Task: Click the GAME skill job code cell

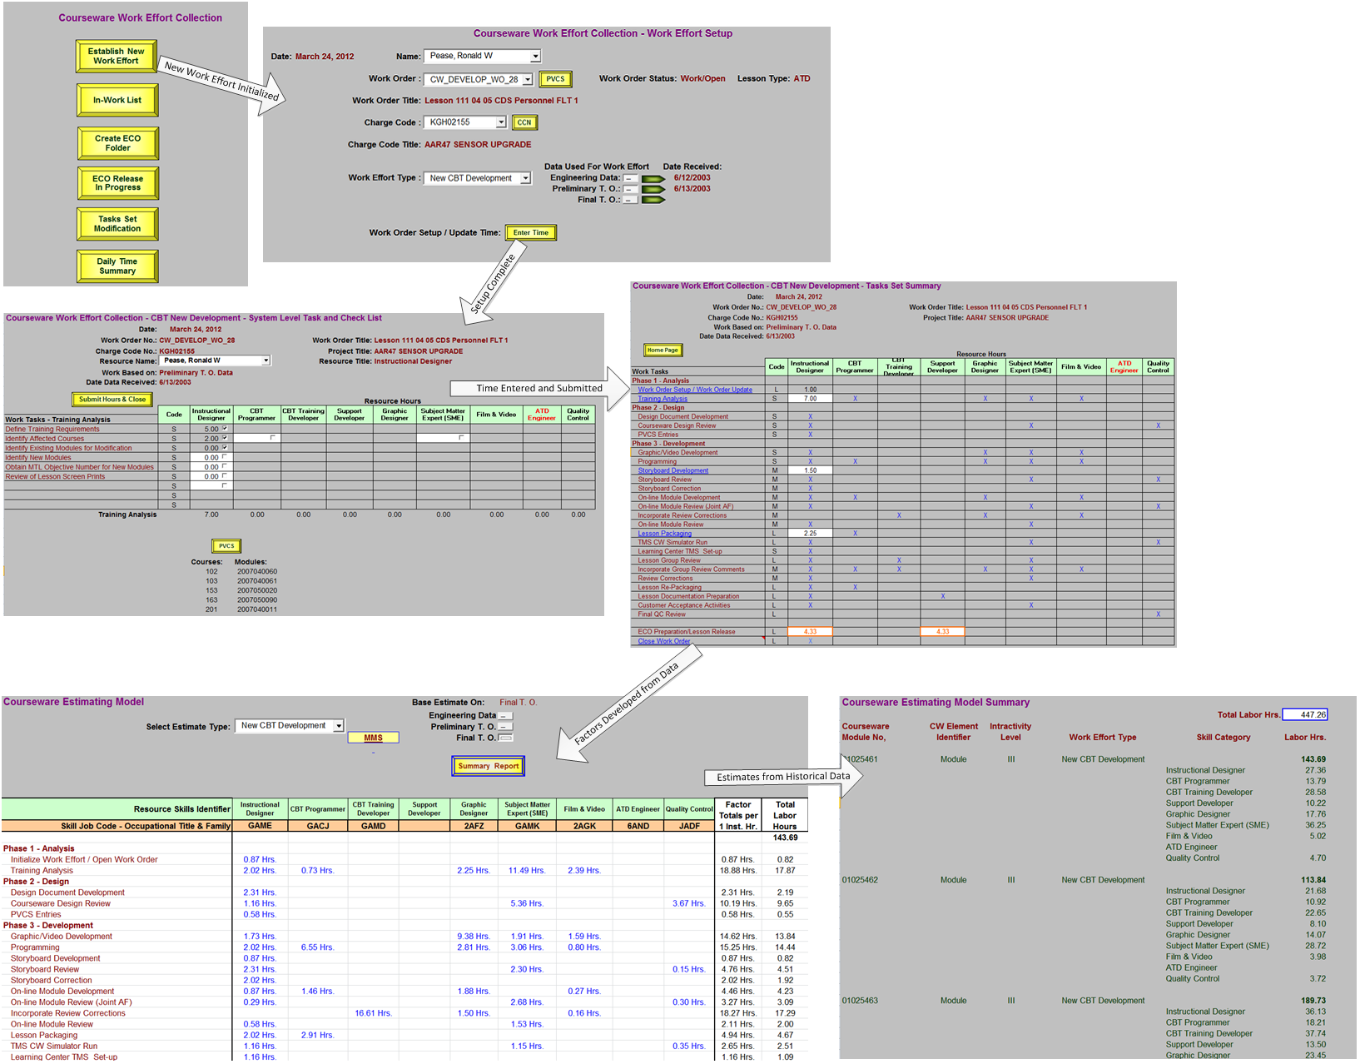Action: pyautogui.click(x=260, y=826)
